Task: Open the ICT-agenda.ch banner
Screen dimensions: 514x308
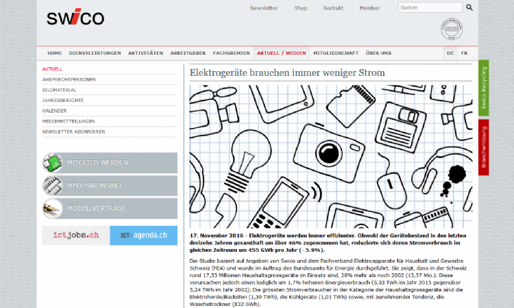Action: tap(143, 235)
